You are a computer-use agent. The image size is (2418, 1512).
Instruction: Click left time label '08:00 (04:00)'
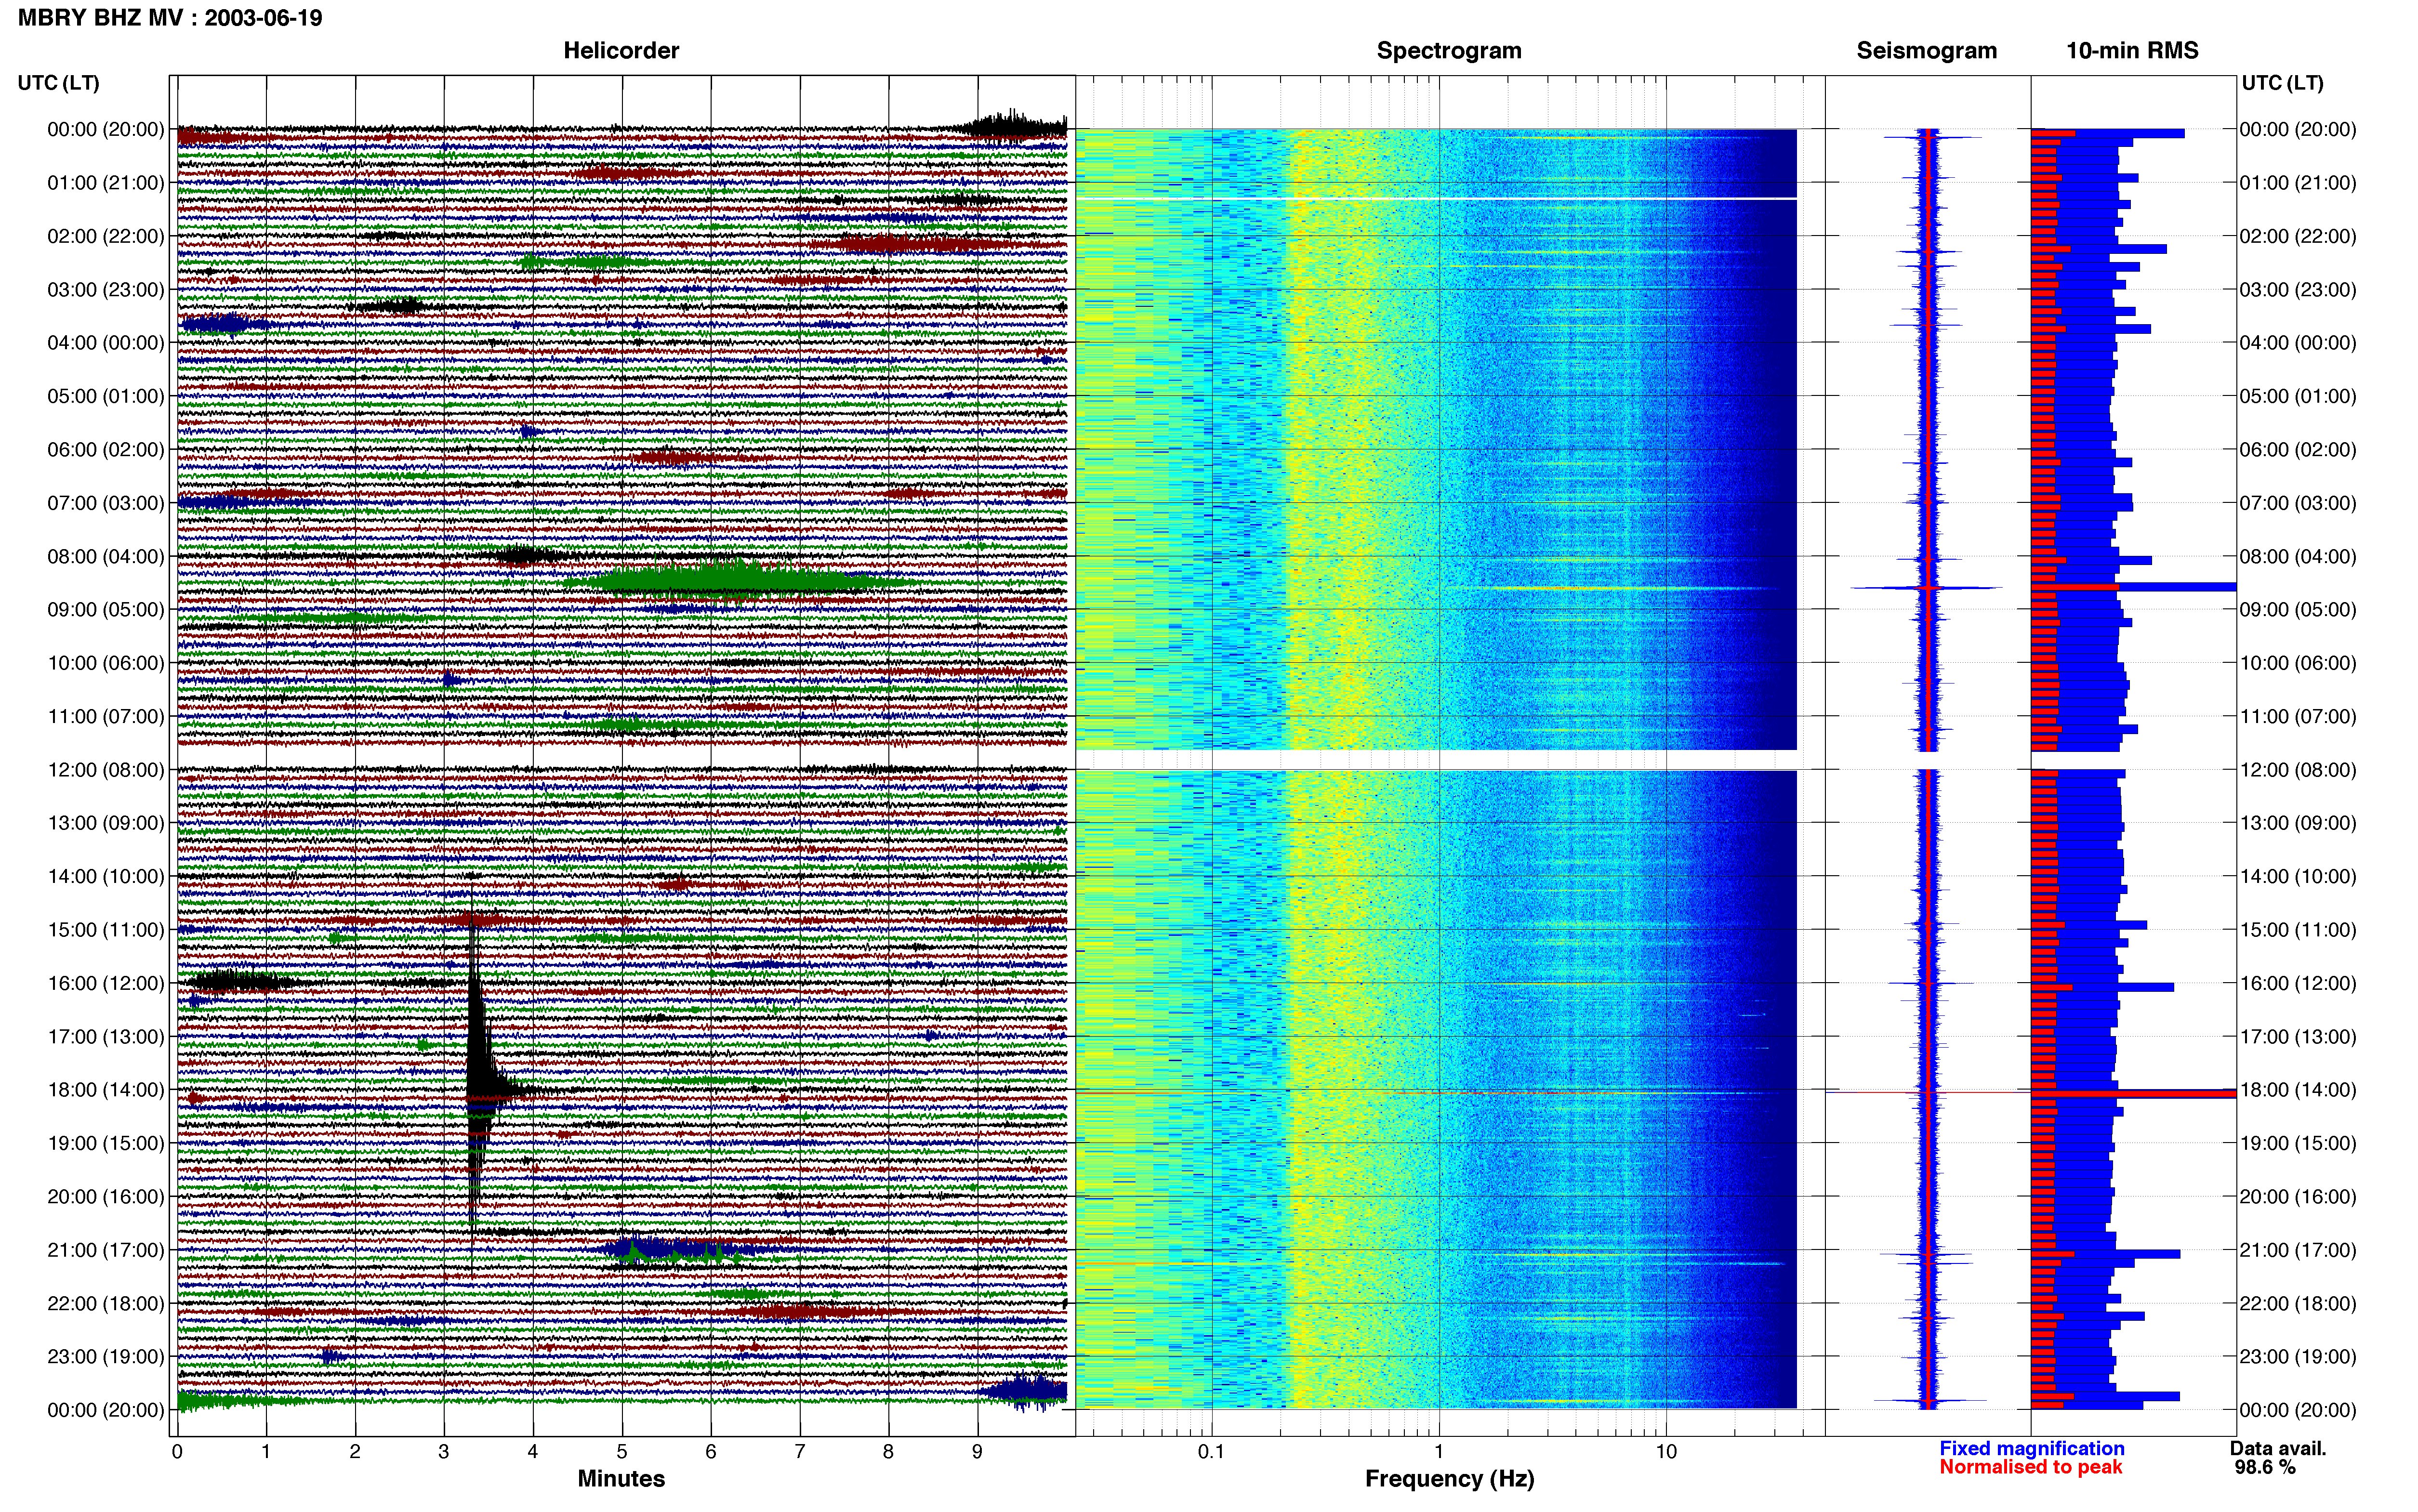coord(106,556)
